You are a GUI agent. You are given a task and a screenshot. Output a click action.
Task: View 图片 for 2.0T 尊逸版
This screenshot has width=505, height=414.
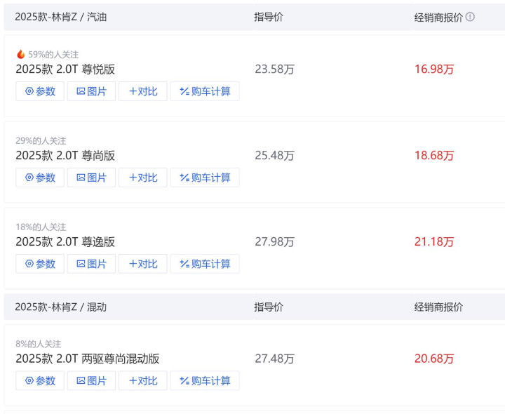(x=91, y=264)
